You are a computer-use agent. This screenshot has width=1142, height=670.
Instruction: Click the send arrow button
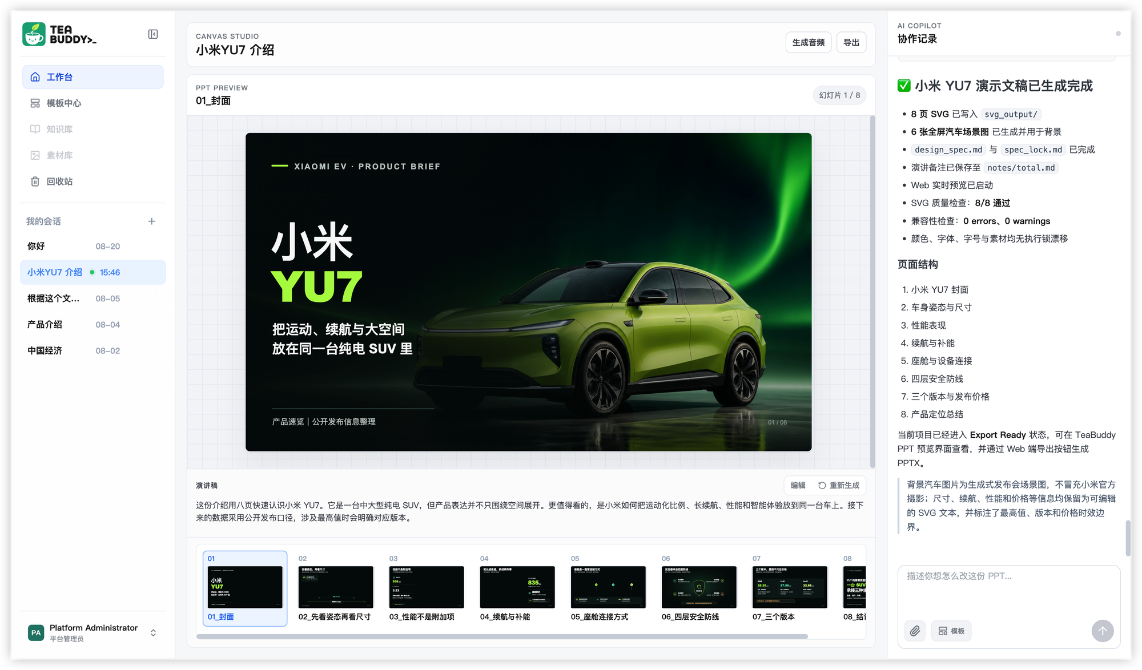pyautogui.click(x=1103, y=631)
